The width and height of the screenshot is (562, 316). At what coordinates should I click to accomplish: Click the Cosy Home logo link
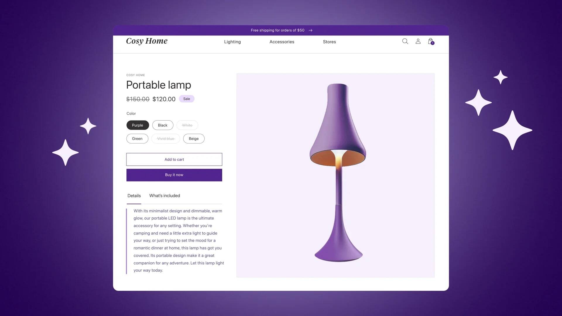(146, 41)
